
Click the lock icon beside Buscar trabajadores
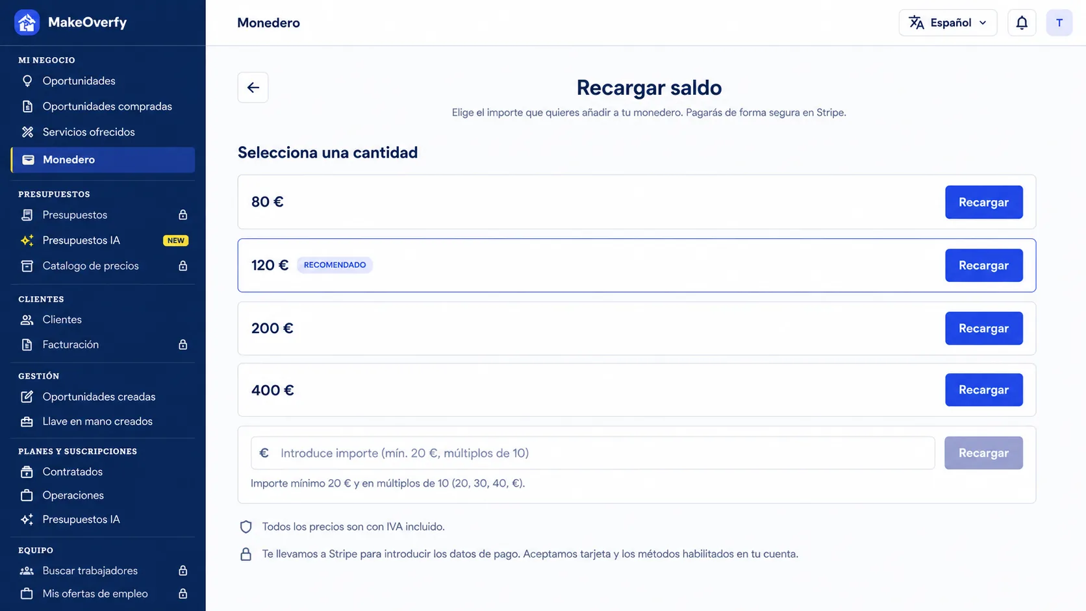coord(183,571)
